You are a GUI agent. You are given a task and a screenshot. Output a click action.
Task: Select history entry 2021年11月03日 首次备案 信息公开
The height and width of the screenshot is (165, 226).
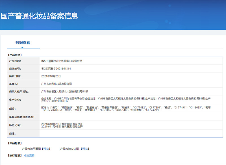click(62, 127)
